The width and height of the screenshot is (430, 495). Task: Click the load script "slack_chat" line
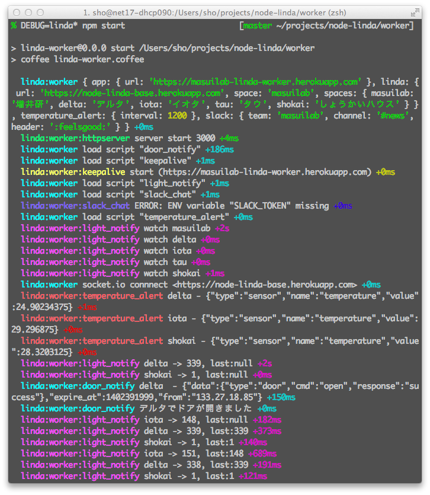120,194
